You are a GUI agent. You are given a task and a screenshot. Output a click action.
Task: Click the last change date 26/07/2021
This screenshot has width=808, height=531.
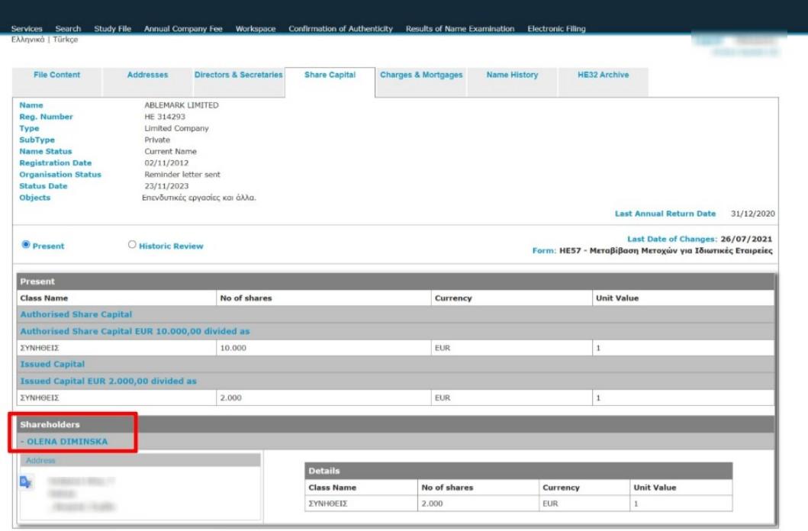click(x=746, y=239)
